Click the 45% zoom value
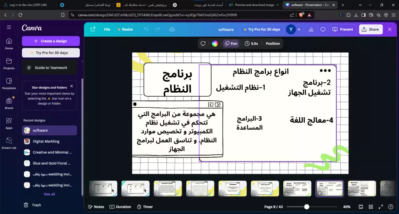The height and width of the screenshot is (214, 399). [x=347, y=207]
